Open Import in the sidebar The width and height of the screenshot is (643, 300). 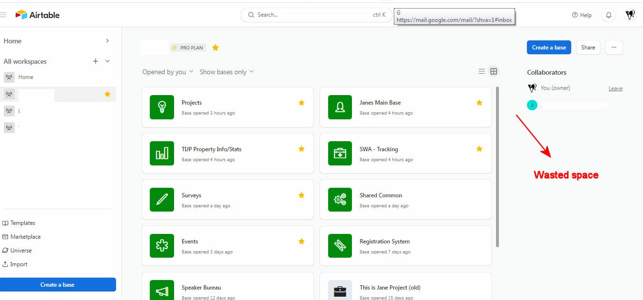[15, 264]
